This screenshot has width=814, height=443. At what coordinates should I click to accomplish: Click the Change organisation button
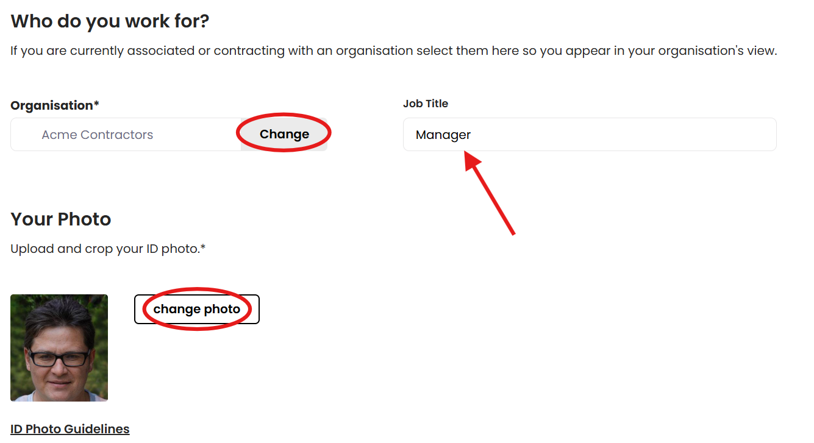click(284, 134)
